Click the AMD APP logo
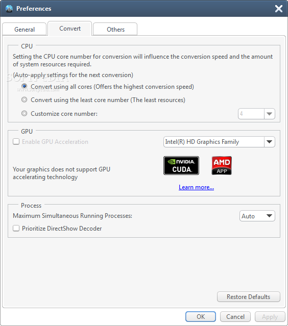The image size is (288, 326). click(x=222, y=165)
